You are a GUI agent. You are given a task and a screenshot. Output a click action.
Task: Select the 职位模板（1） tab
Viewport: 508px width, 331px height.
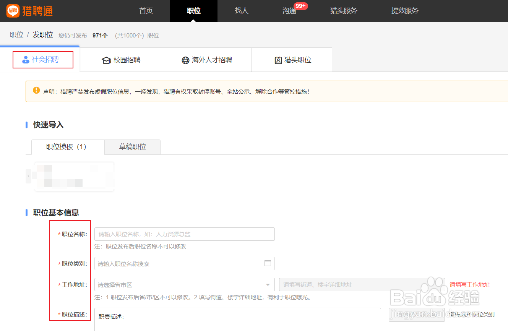click(x=68, y=147)
